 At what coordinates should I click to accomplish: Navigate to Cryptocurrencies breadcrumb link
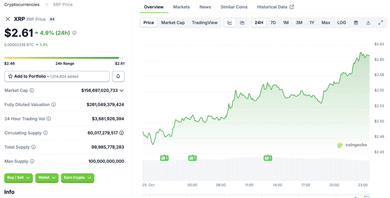pyautogui.click(x=22, y=5)
